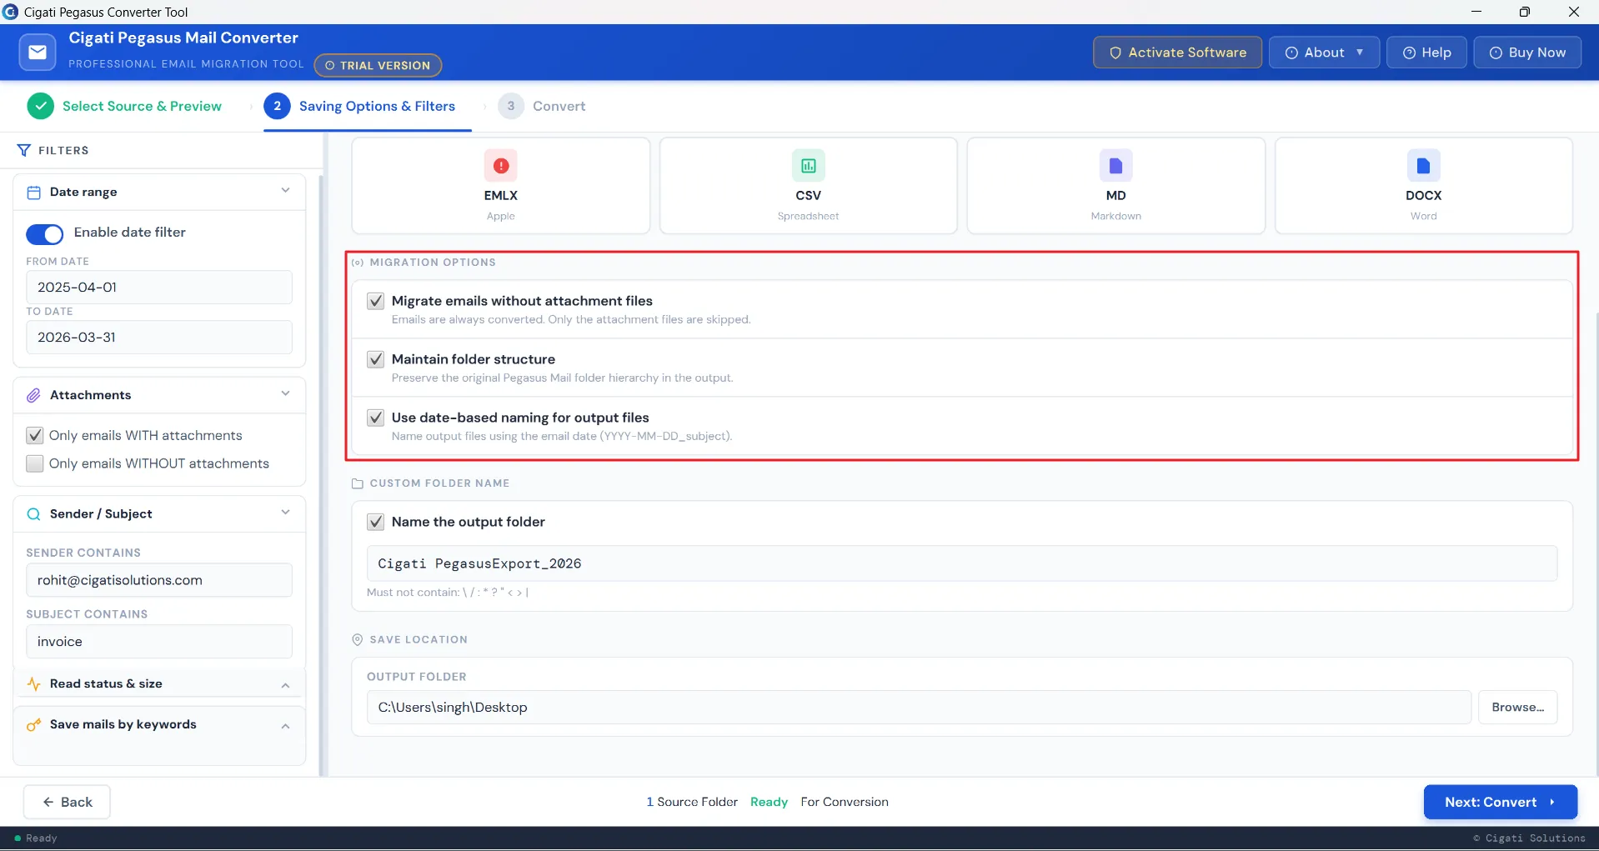Click the Next: Convert button

1500,802
